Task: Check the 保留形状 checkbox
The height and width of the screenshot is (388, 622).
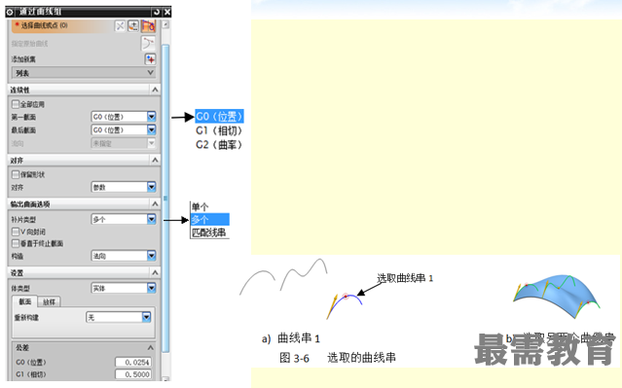Action: pyautogui.click(x=16, y=174)
